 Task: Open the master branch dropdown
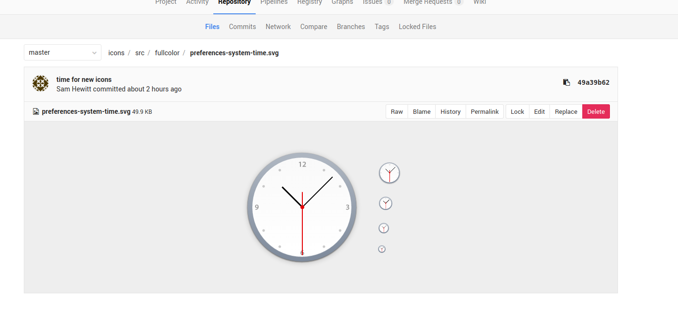62,52
